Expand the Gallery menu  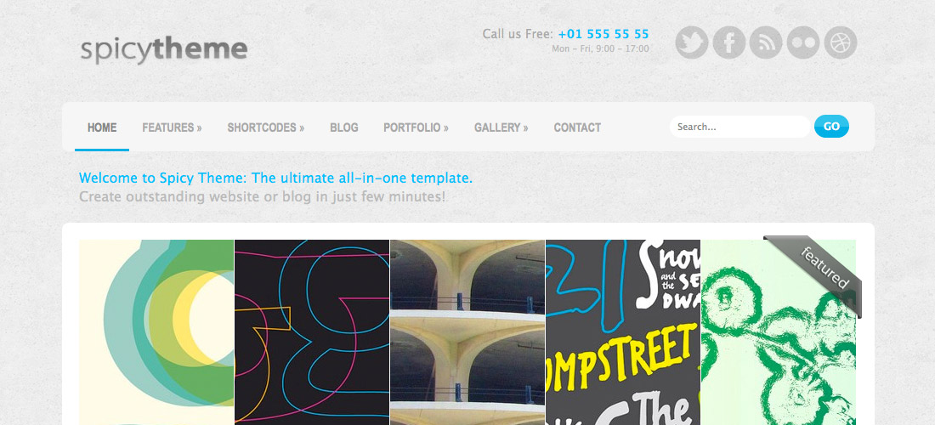(501, 127)
